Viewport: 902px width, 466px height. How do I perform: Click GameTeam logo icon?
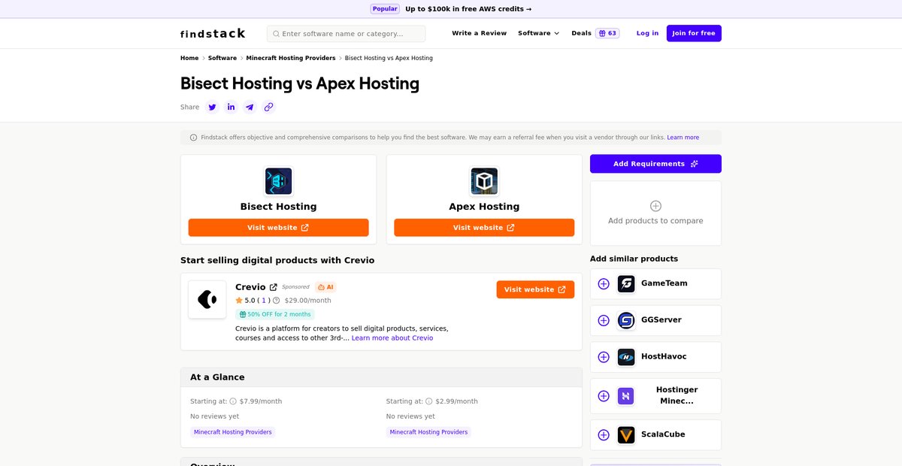(626, 283)
